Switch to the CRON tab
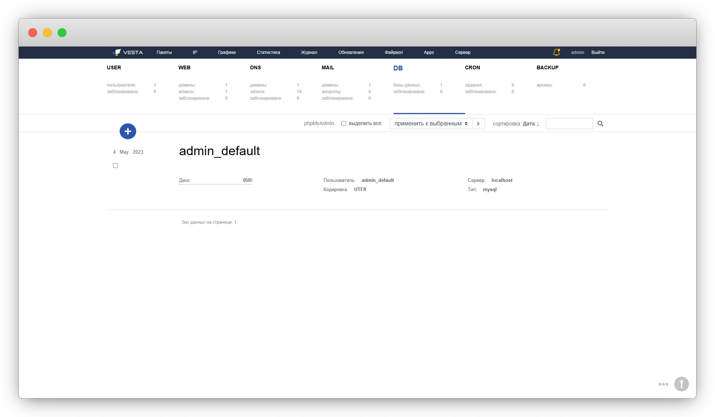The image size is (715, 417). click(473, 68)
